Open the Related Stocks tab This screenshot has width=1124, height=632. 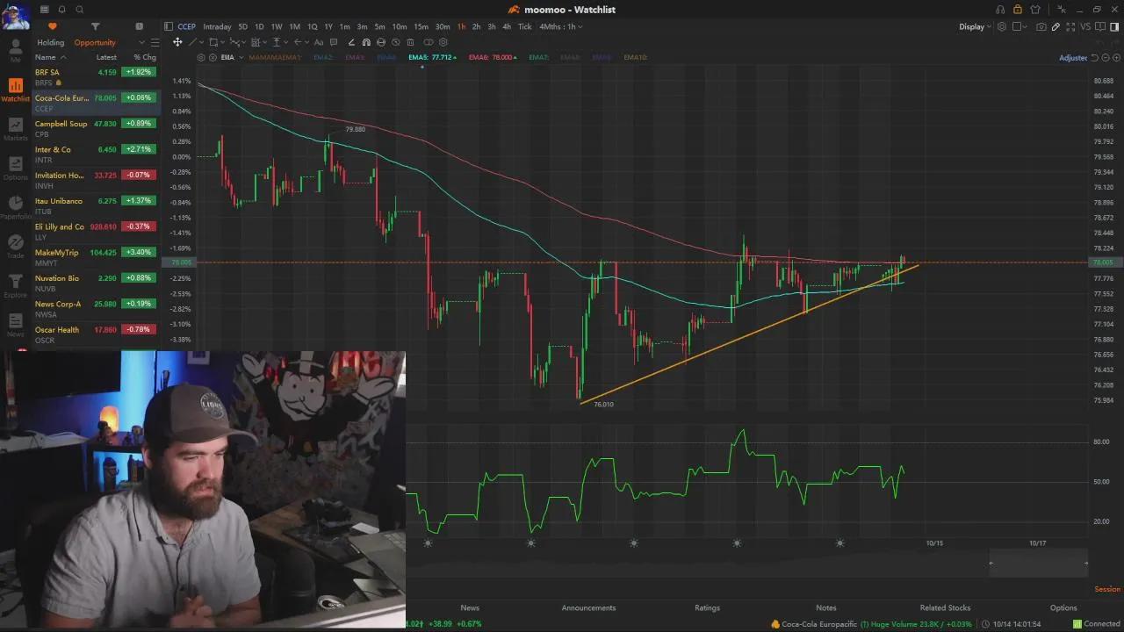(x=945, y=607)
